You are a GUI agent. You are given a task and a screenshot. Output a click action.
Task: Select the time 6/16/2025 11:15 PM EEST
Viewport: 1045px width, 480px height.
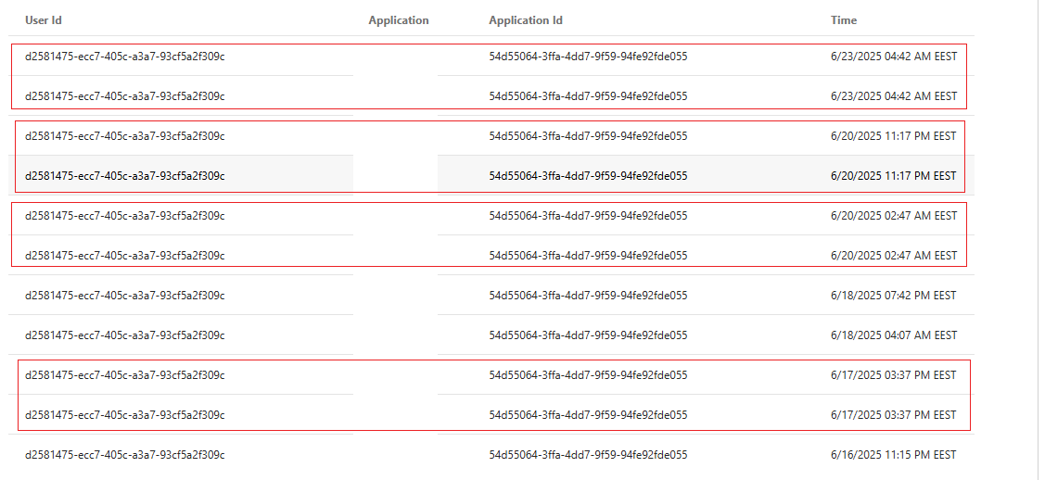click(894, 455)
